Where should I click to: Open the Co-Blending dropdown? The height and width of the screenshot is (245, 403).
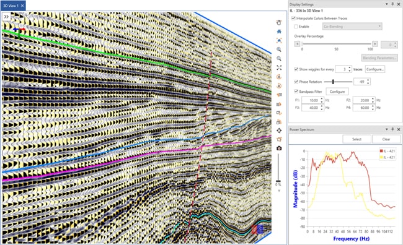(x=352, y=27)
